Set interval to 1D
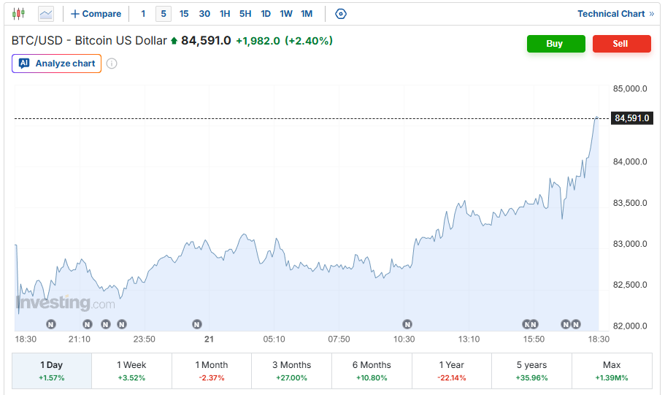The height and width of the screenshot is (395, 665). pos(266,14)
